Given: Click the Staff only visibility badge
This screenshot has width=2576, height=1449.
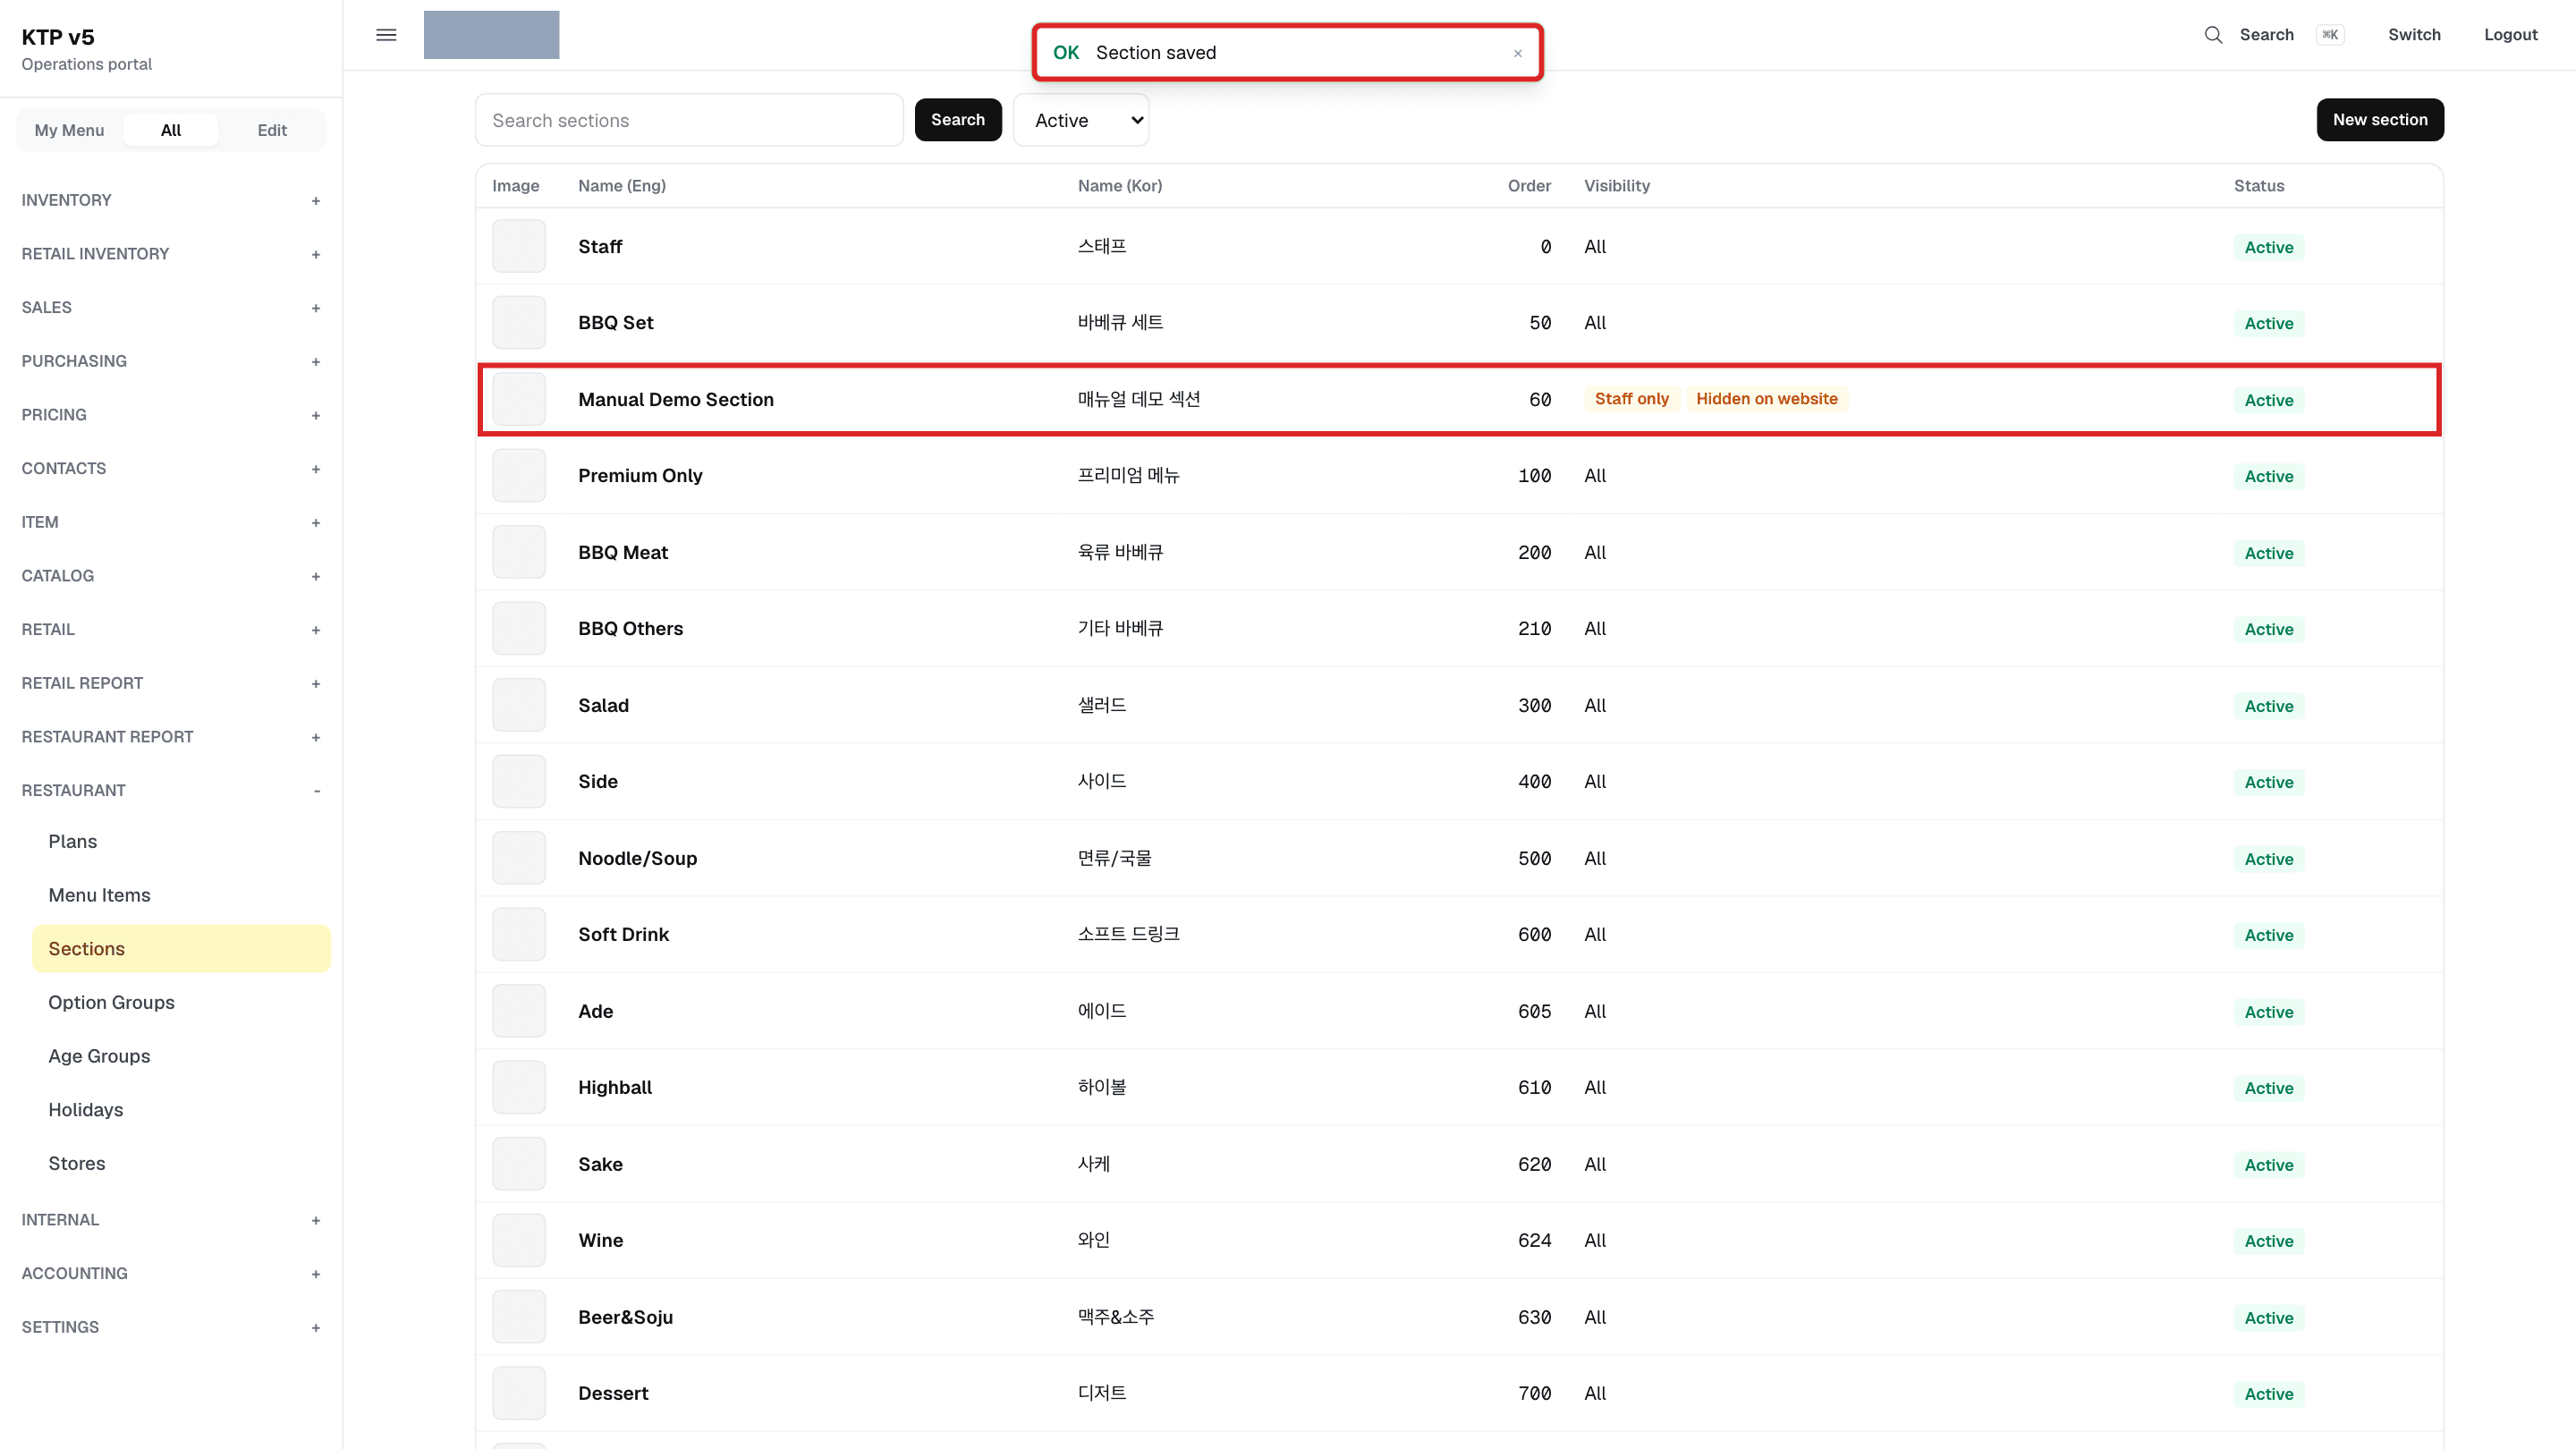Looking at the screenshot, I should point(1631,399).
